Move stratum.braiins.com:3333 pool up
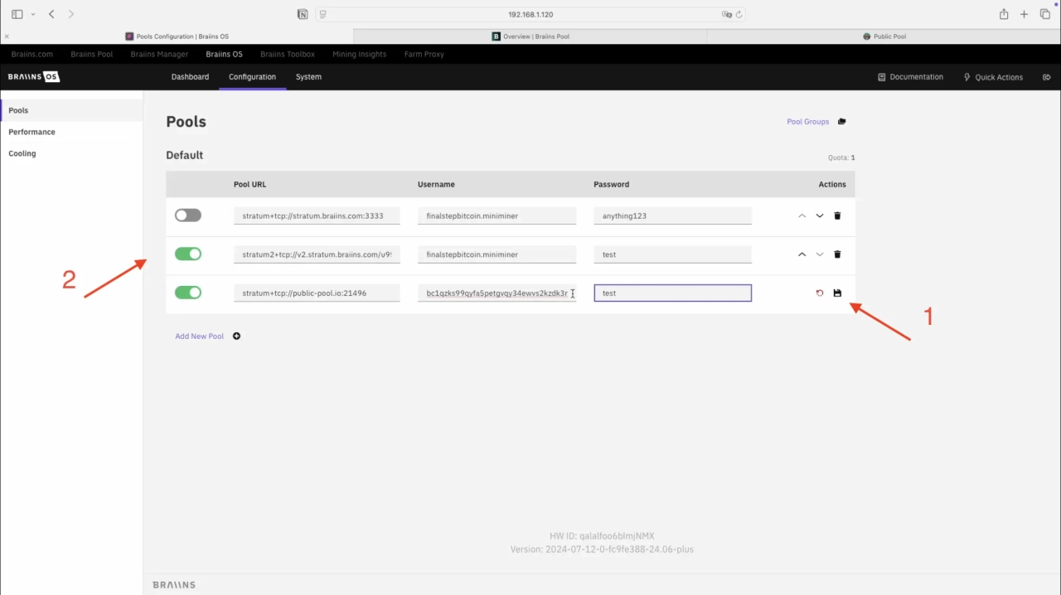Screen dimensions: 1061x595 [x=802, y=215]
